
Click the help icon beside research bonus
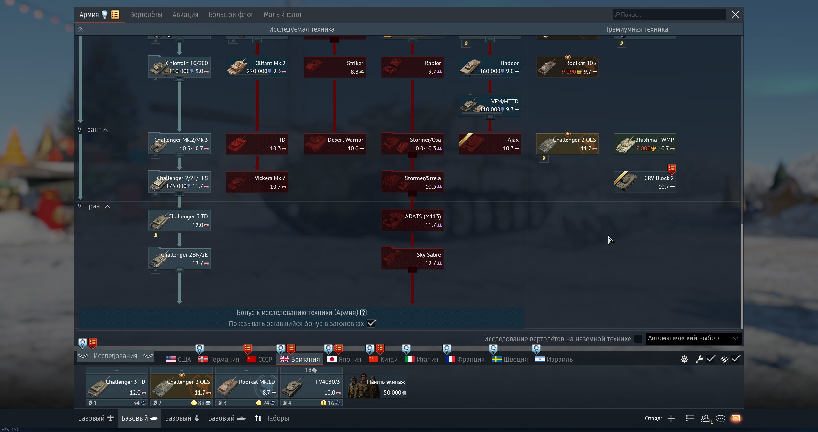[363, 313]
